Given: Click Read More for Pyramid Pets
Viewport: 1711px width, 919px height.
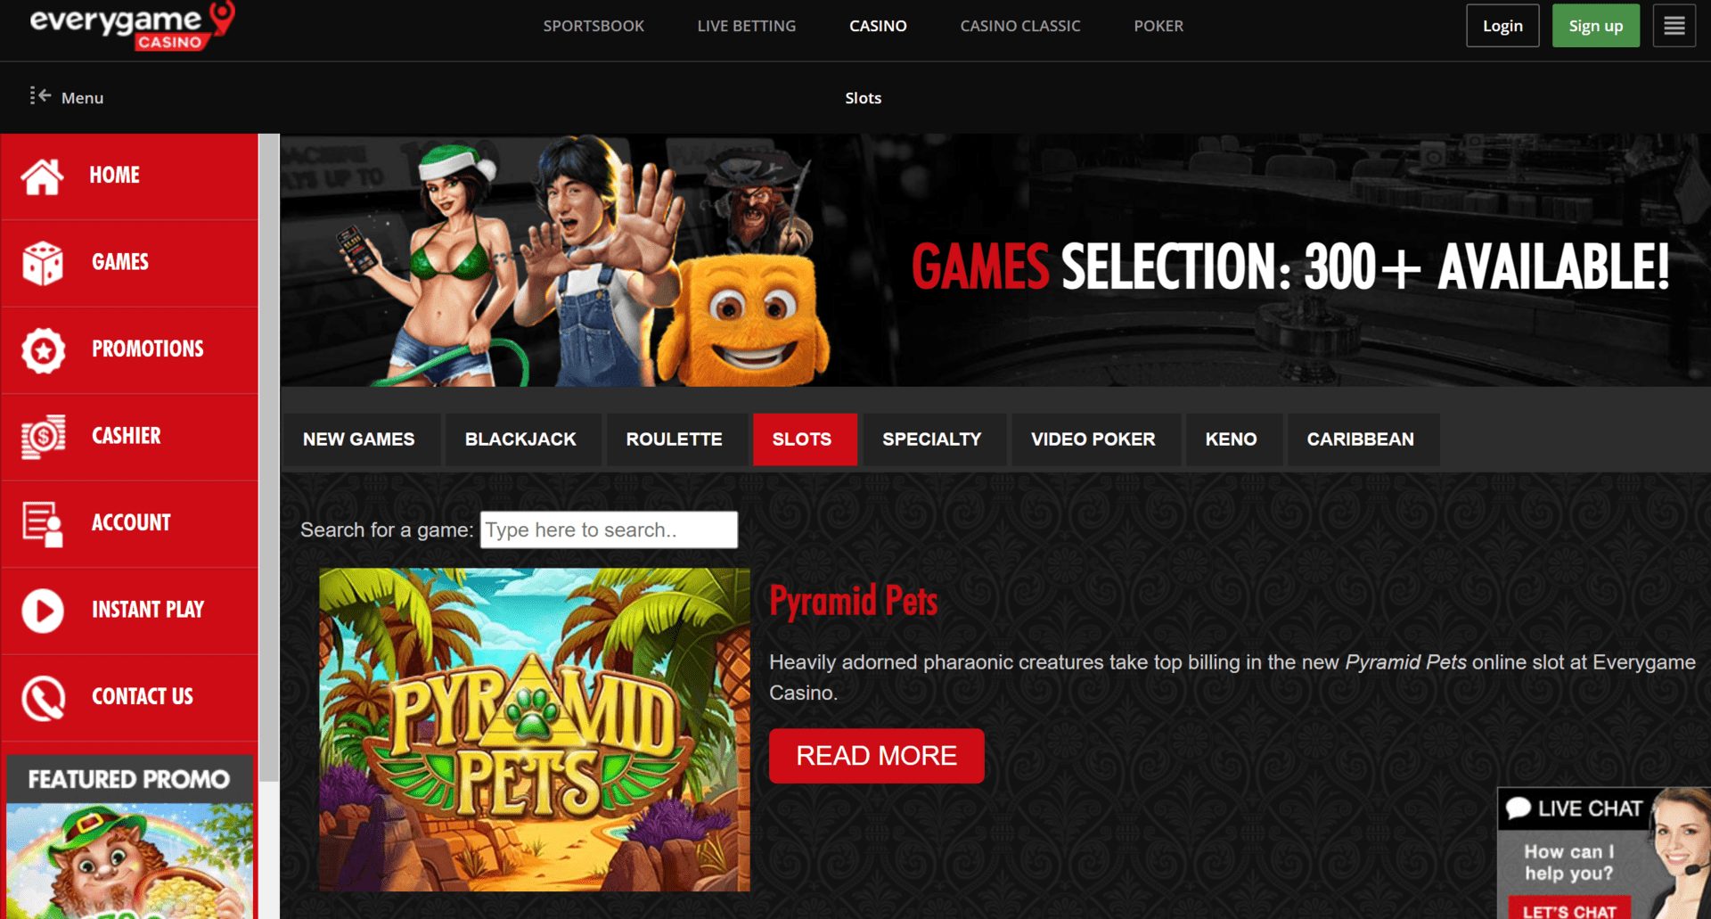Looking at the screenshot, I should (x=876, y=756).
